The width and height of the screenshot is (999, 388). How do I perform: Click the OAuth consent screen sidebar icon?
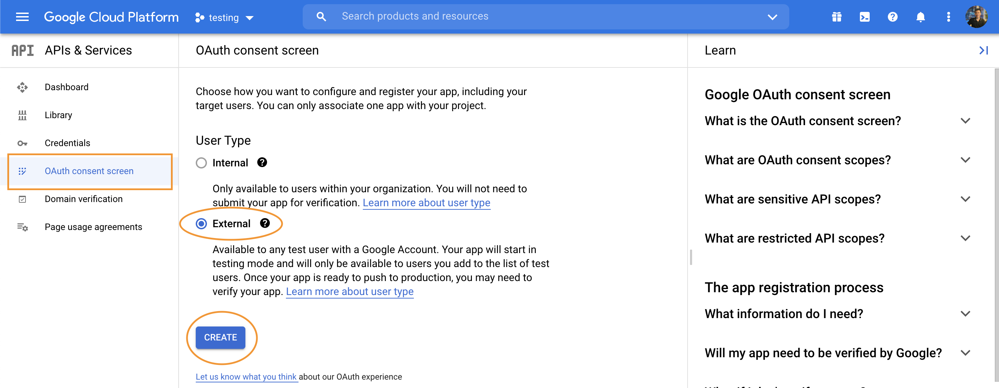(x=22, y=171)
